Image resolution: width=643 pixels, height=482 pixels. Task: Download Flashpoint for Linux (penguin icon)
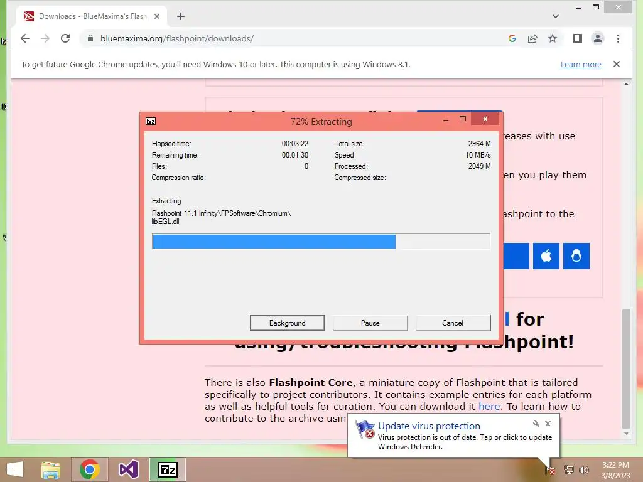[576, 256]
